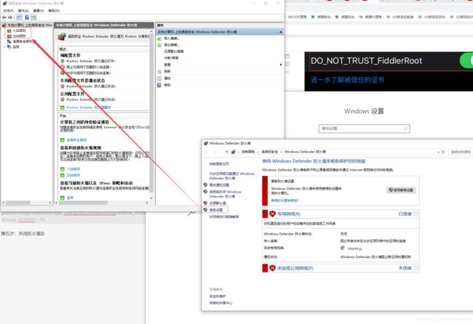
Task: Click the Back arrow in the advanced security toolbar
Action: pos(4,17)
